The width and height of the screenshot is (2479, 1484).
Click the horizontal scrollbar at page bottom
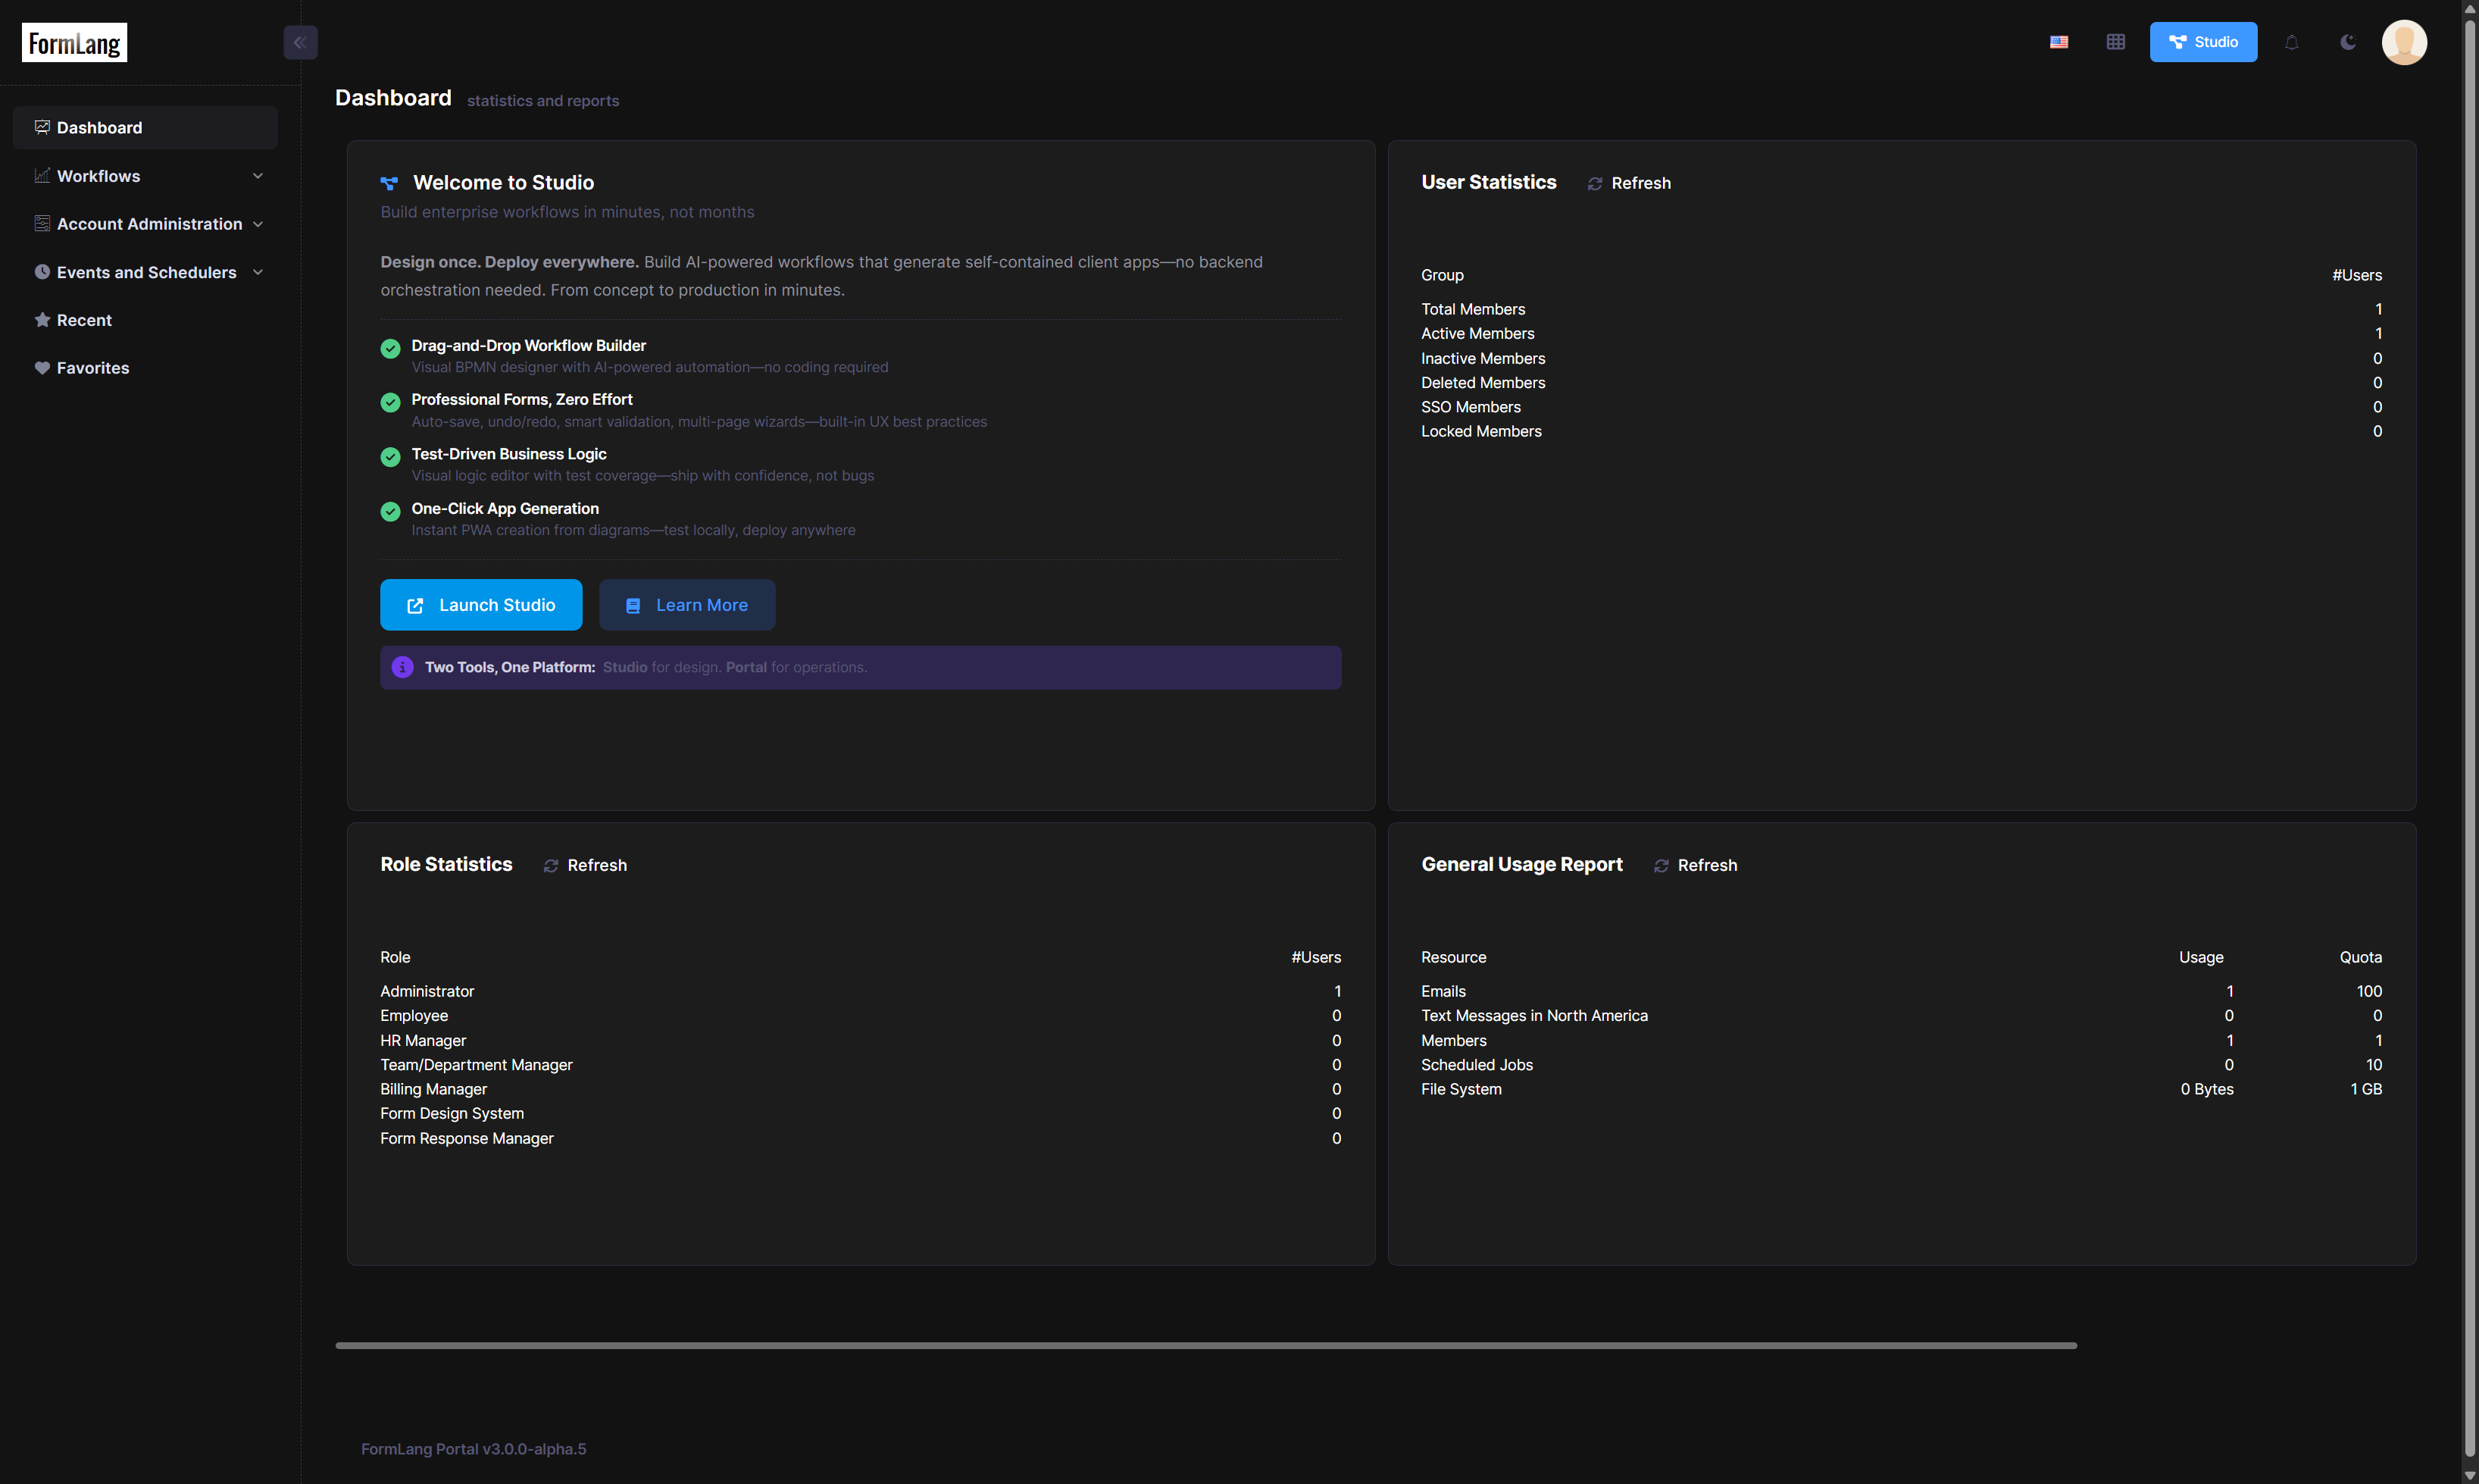pyautogui.click(x=1205, y=1345)
